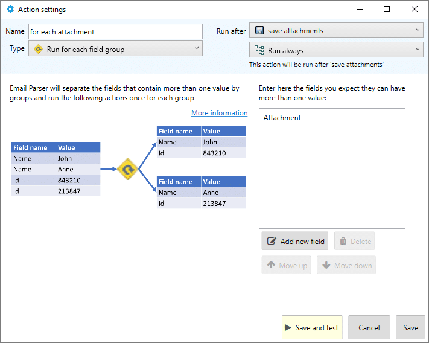
Task: Click the Save button
Action: 410,327
